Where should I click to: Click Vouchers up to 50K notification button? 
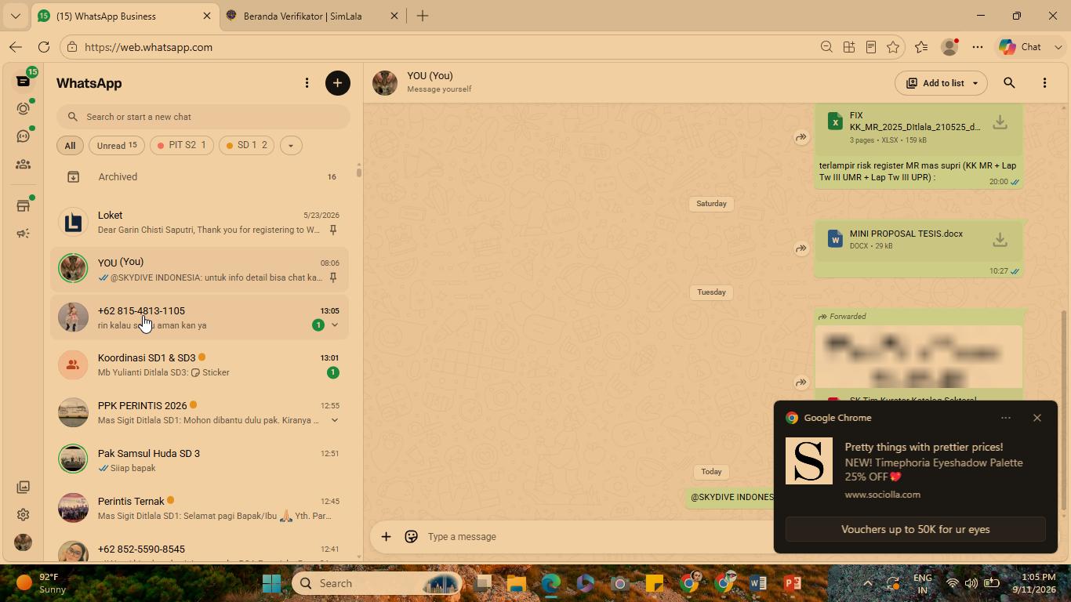tap(916, 529)
